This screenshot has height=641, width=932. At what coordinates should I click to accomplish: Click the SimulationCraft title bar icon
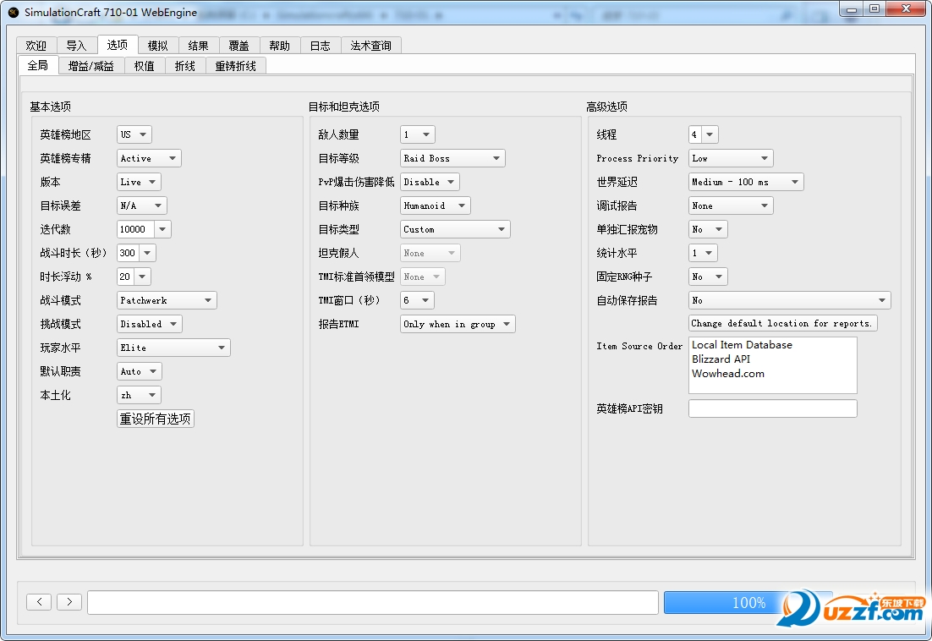coord(12,11)
